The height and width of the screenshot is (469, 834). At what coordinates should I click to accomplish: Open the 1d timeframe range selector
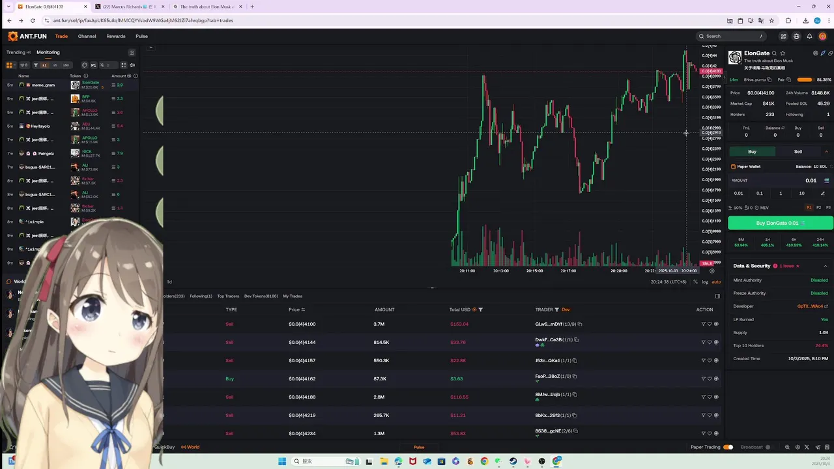click(169, 282)
